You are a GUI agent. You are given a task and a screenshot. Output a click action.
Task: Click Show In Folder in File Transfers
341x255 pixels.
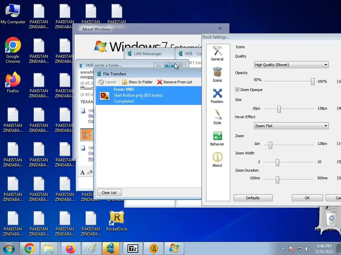(137, 82)
